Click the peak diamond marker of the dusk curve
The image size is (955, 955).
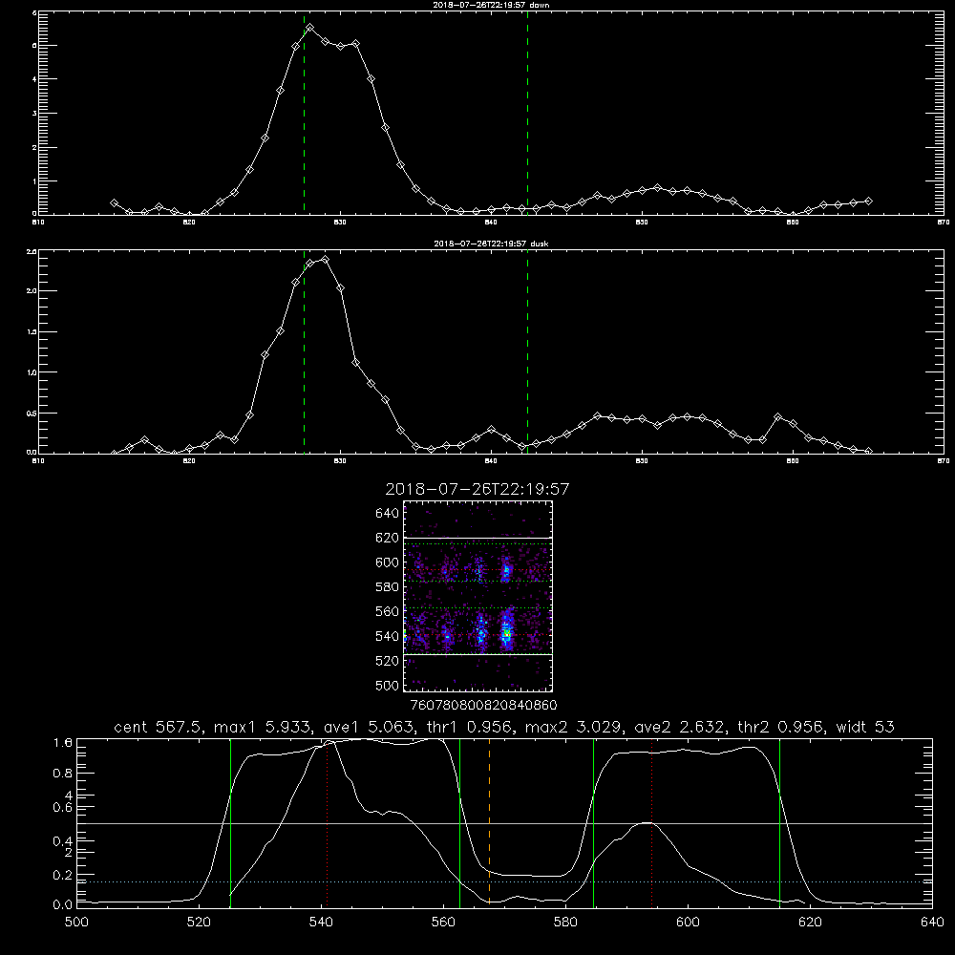click(x=326, y=260)
